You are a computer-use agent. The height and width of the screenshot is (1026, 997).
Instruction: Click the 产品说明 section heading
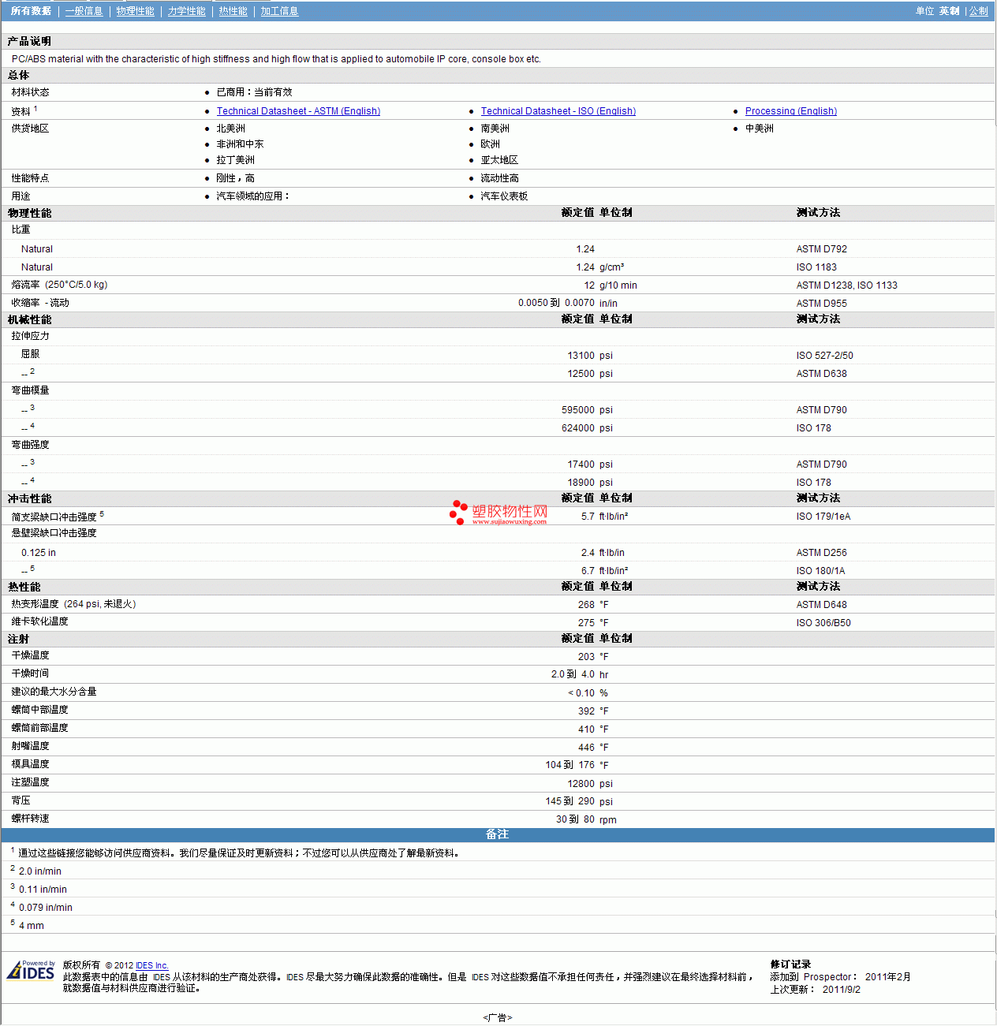pyautogui.click(x=29, y=41)
